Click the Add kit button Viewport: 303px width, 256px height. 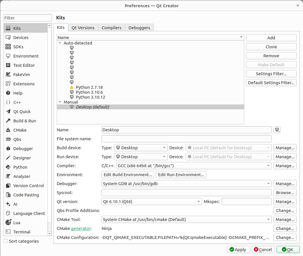tap(271, 38)
